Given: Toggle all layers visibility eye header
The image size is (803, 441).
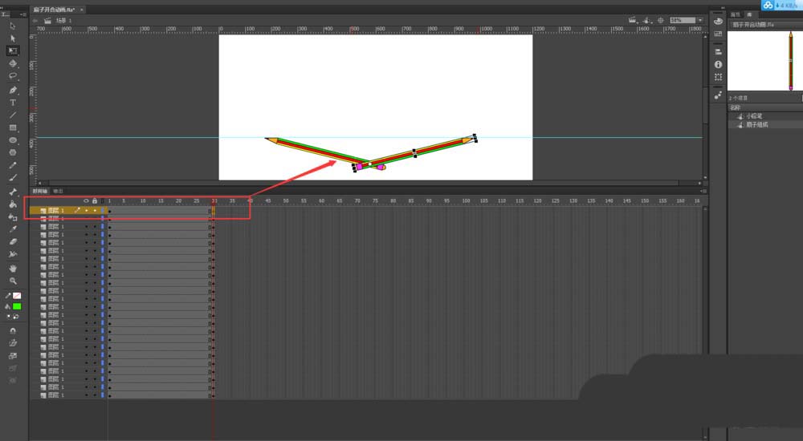Looking at the screenshot, I should click(x=86, y=200).
